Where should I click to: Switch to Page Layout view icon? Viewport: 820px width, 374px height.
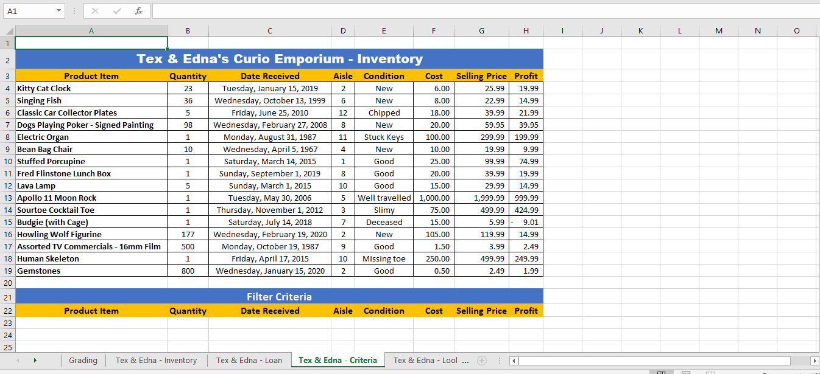point(687,371)
